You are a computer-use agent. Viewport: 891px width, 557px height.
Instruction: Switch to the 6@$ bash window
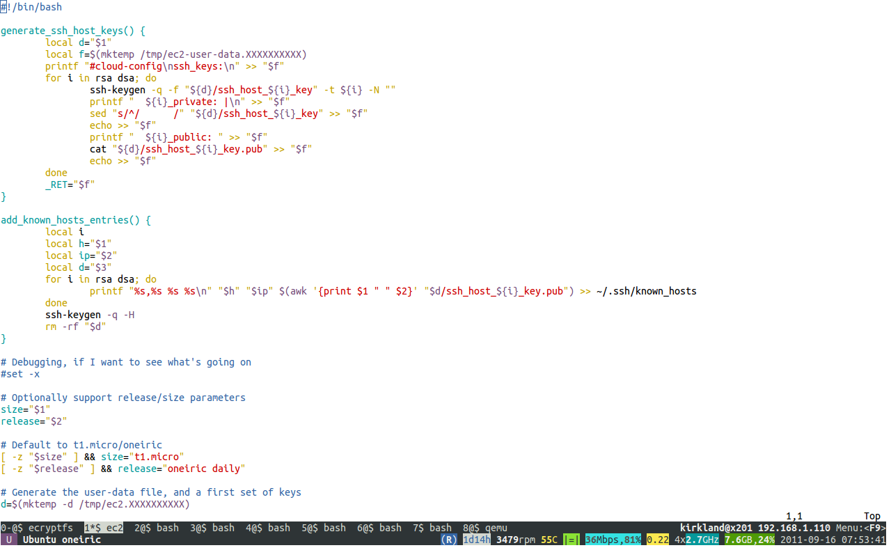coord(379,528)
